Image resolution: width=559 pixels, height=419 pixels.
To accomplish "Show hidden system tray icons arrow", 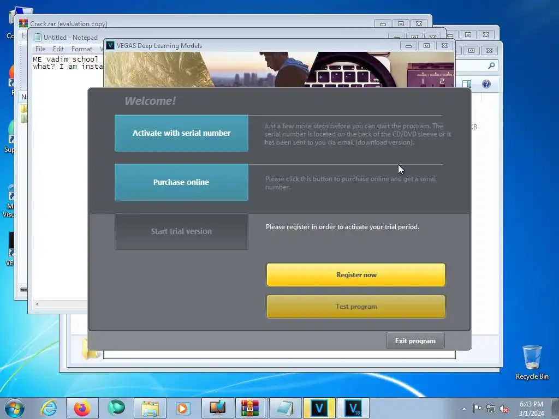I will click(464, 409).
